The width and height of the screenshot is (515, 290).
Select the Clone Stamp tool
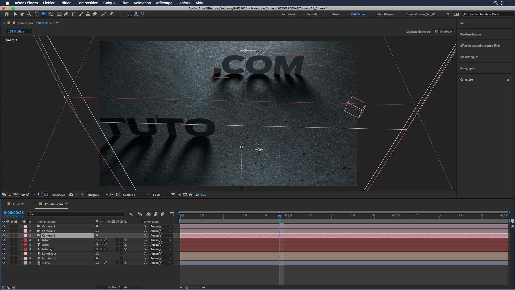[88, 14]
